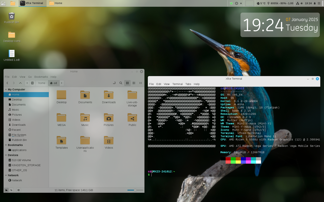Toggle location entry in file manager toolbar

[x=114, y=83]
